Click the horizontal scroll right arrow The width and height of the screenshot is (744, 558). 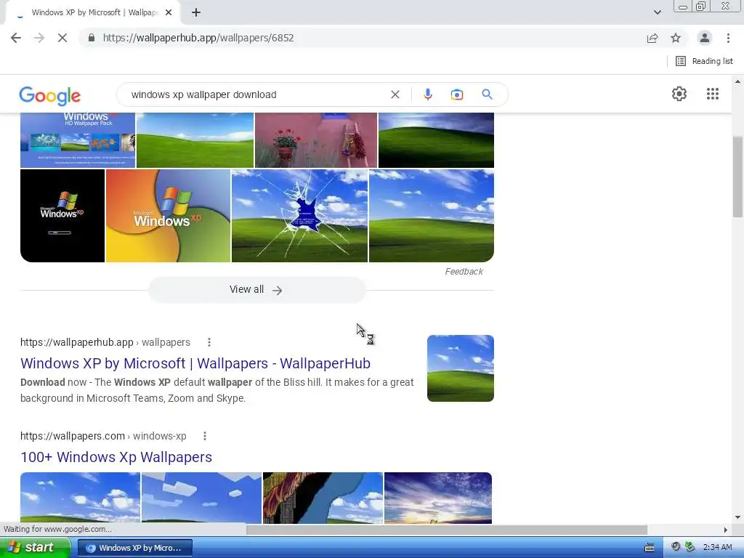coord(726,529)
